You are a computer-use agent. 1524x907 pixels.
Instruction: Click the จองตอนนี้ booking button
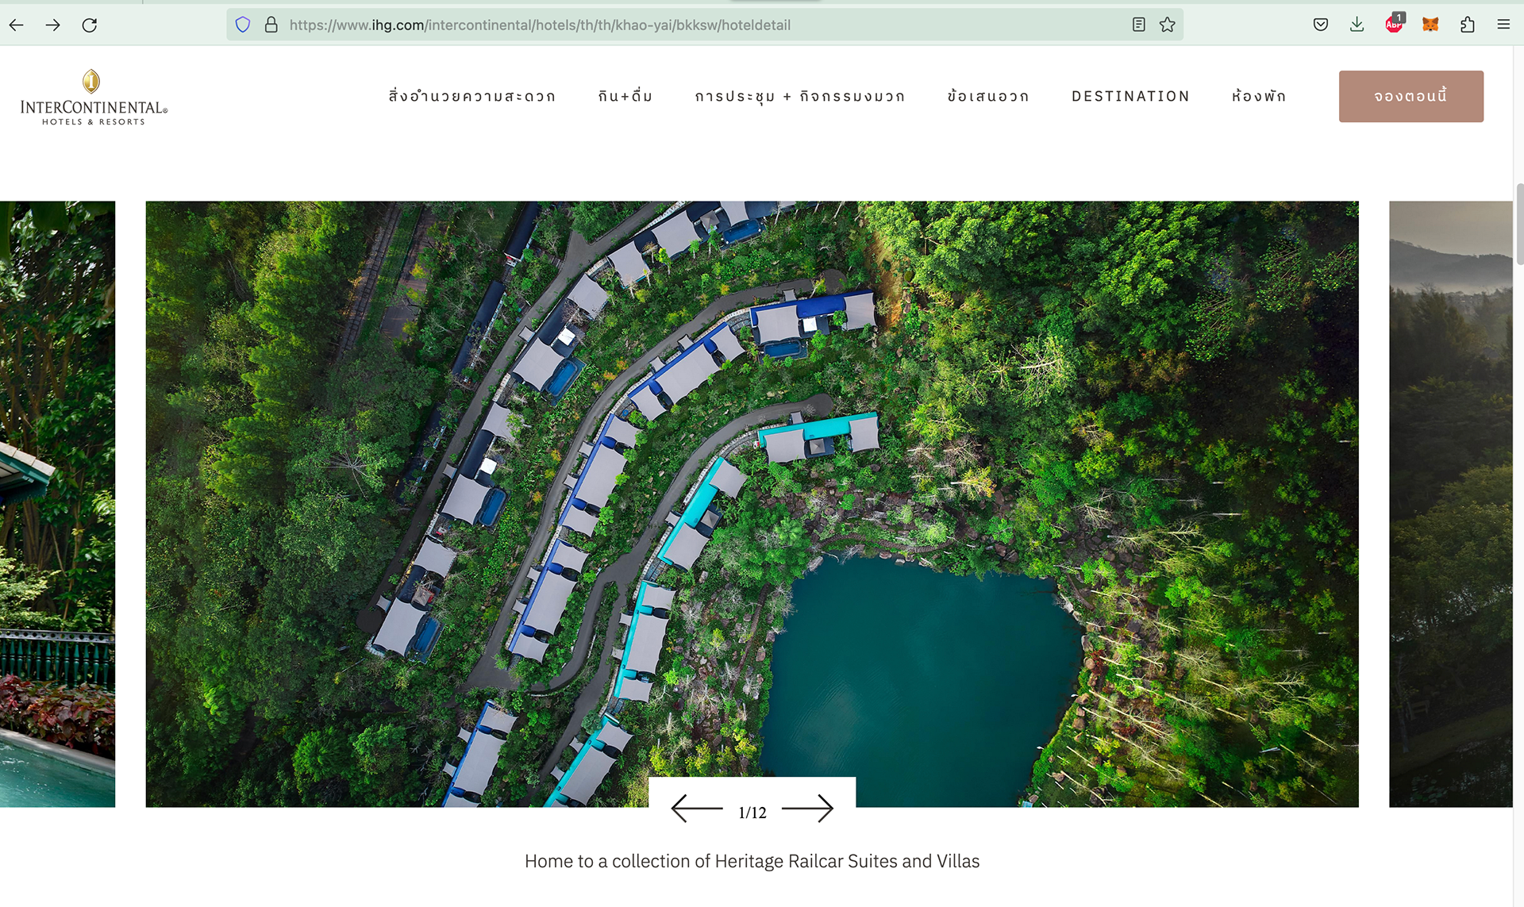tap(1411, 96)
